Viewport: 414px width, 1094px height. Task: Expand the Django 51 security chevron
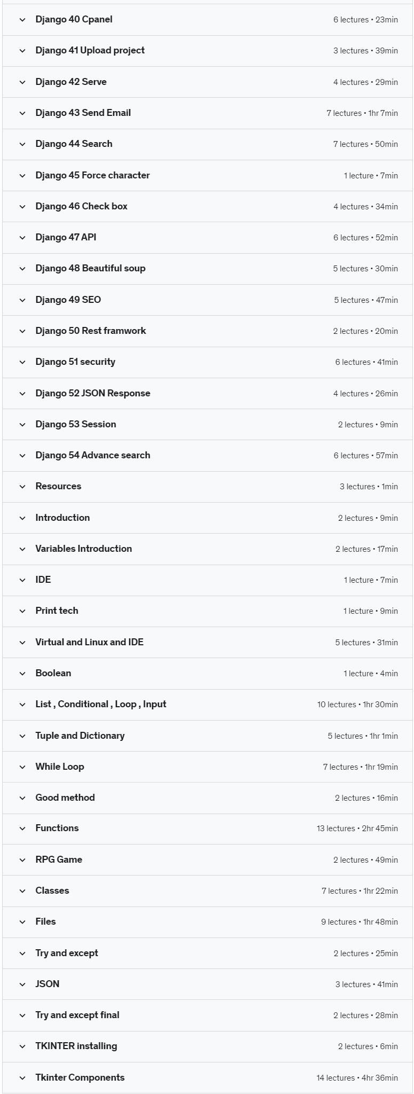[22, 362]
